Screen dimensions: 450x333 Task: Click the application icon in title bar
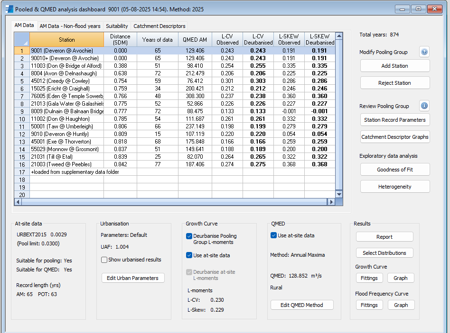click(x=9, y=9)
